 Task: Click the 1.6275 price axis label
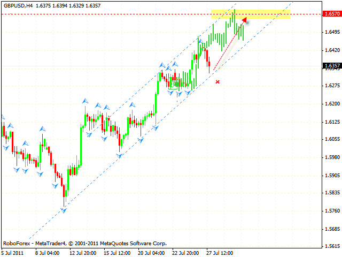(332, 86)
